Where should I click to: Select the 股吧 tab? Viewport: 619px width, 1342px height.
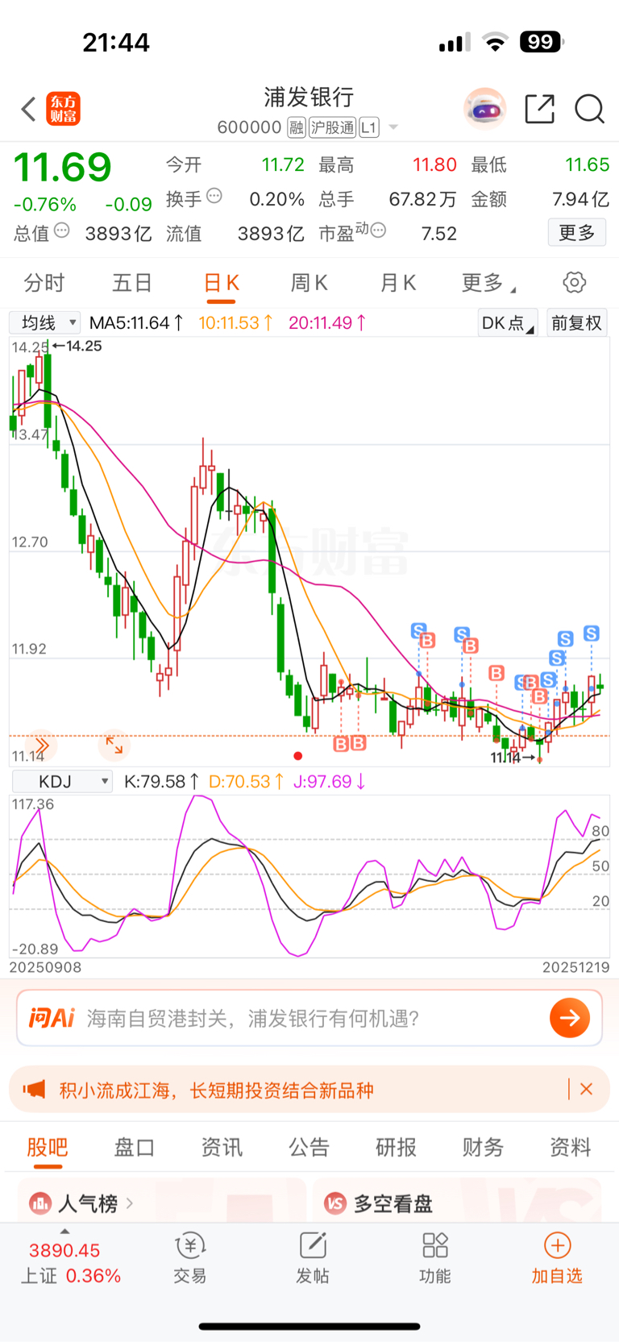click(x=48, y=1147)
